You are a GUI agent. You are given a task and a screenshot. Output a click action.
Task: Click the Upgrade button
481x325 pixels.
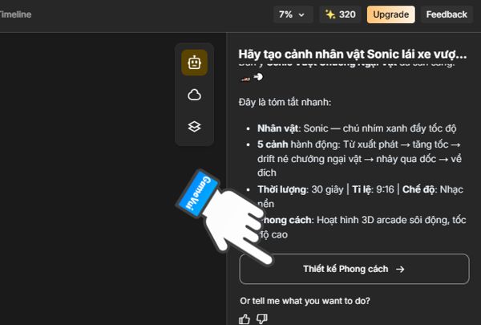point(391,14)
